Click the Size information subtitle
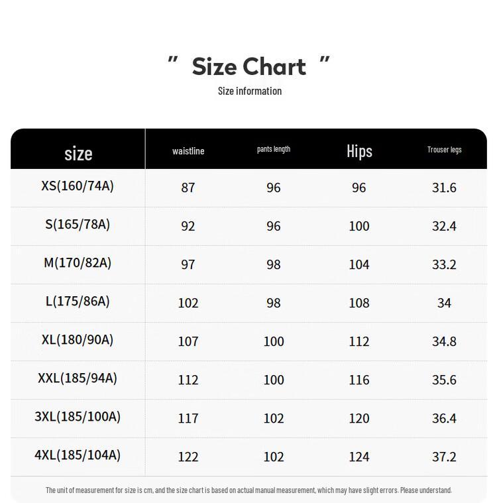Screen dimensions: 497x503 point(249,91)
